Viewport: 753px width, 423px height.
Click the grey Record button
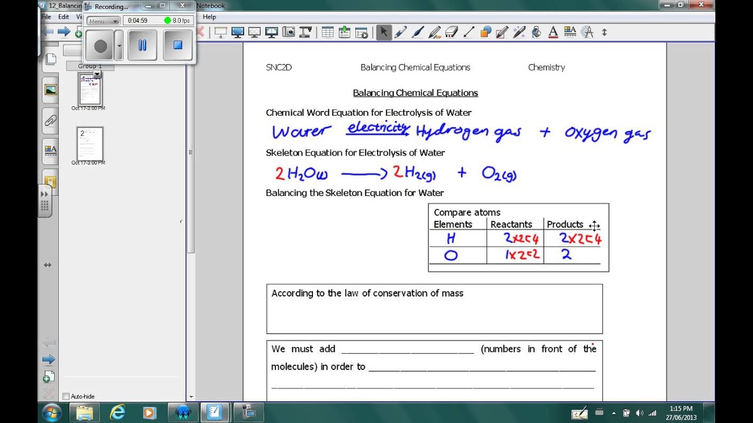pos(100,45)
